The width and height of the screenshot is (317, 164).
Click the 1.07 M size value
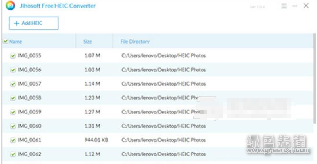[92, 55]
